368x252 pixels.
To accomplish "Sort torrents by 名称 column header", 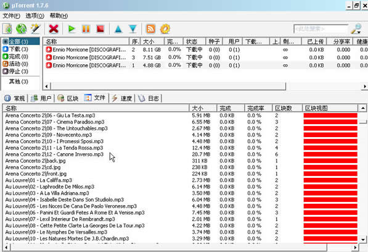I will point(86,41).
